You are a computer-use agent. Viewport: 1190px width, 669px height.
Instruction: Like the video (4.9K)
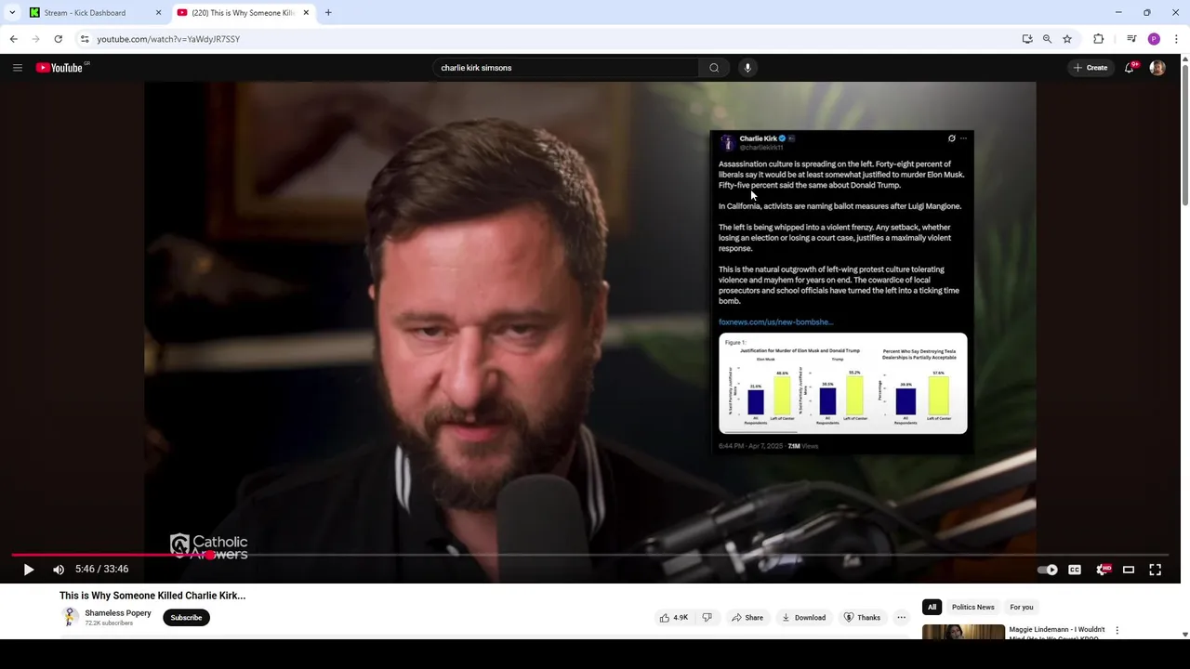point(673,618)
